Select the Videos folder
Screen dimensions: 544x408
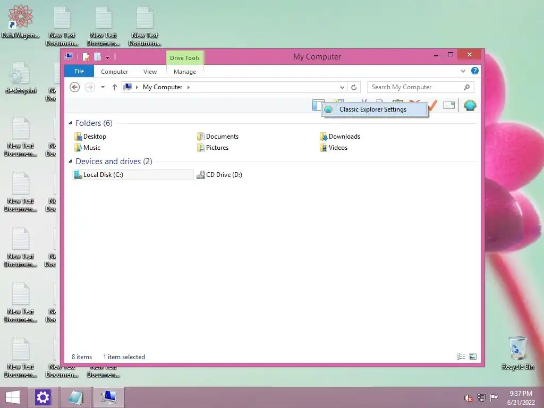click(334, 148)
